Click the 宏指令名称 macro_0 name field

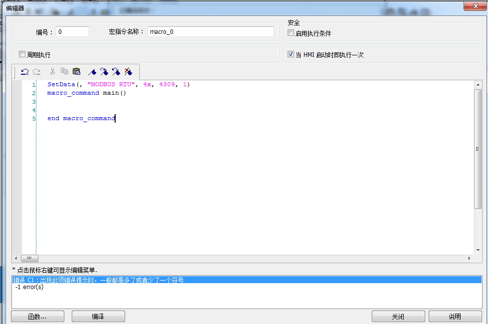coord(211,32)
